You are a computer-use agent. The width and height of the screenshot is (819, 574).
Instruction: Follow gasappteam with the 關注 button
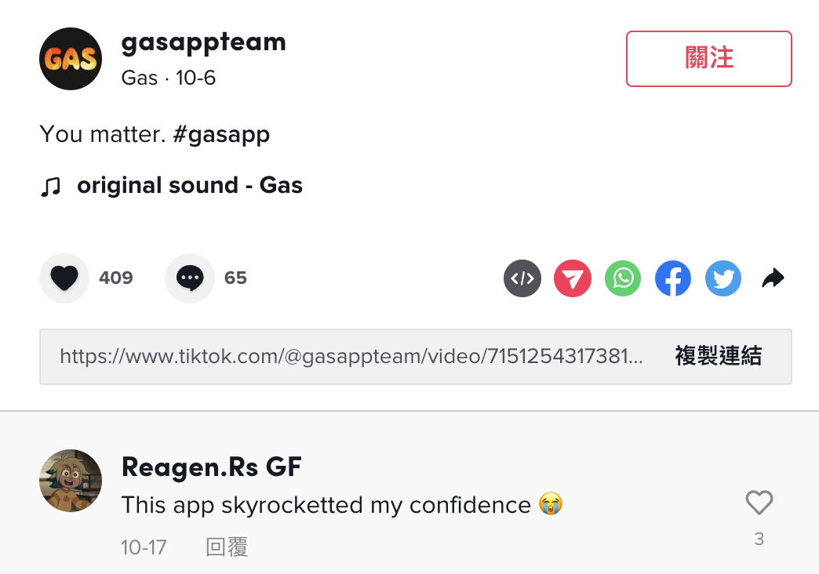pyautogui.click(x=708, y=59)
